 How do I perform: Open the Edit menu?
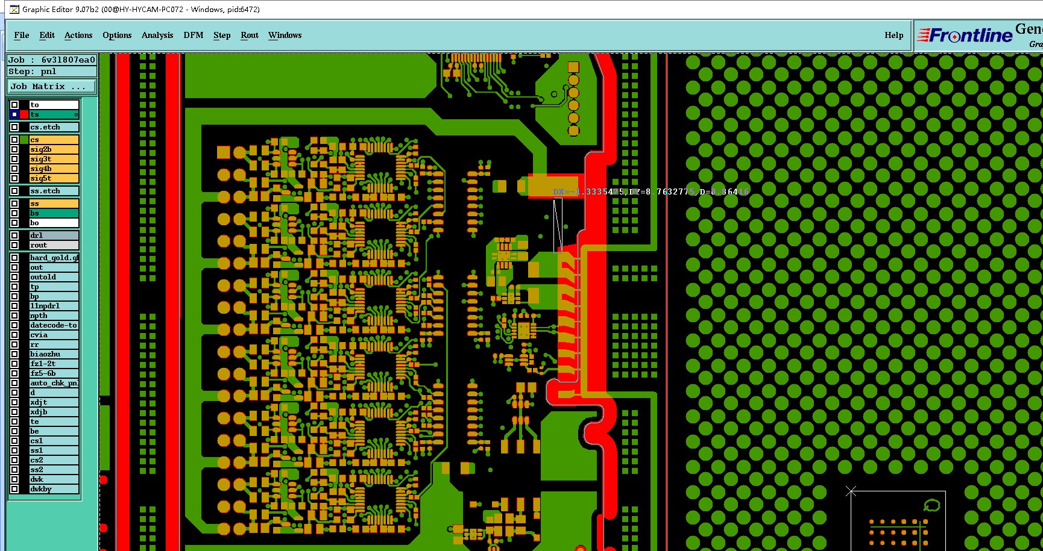47,35
